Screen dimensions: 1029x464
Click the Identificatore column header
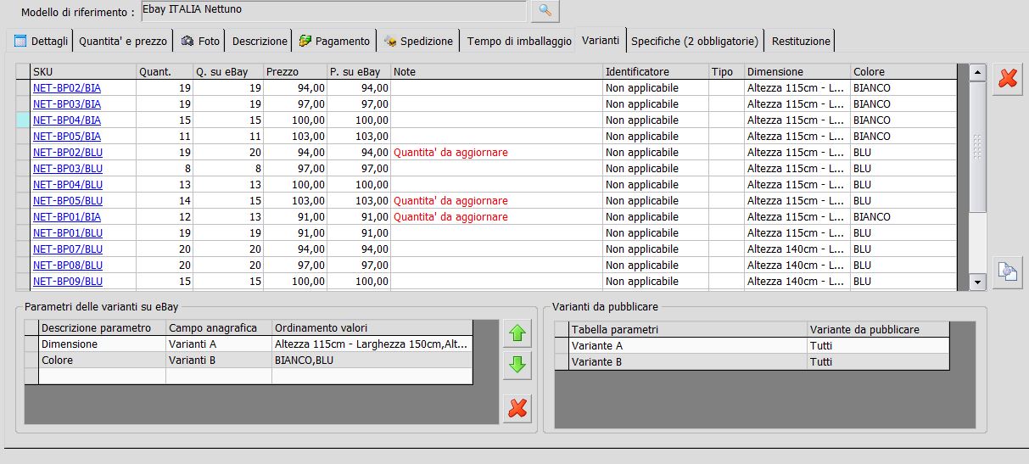656,71
